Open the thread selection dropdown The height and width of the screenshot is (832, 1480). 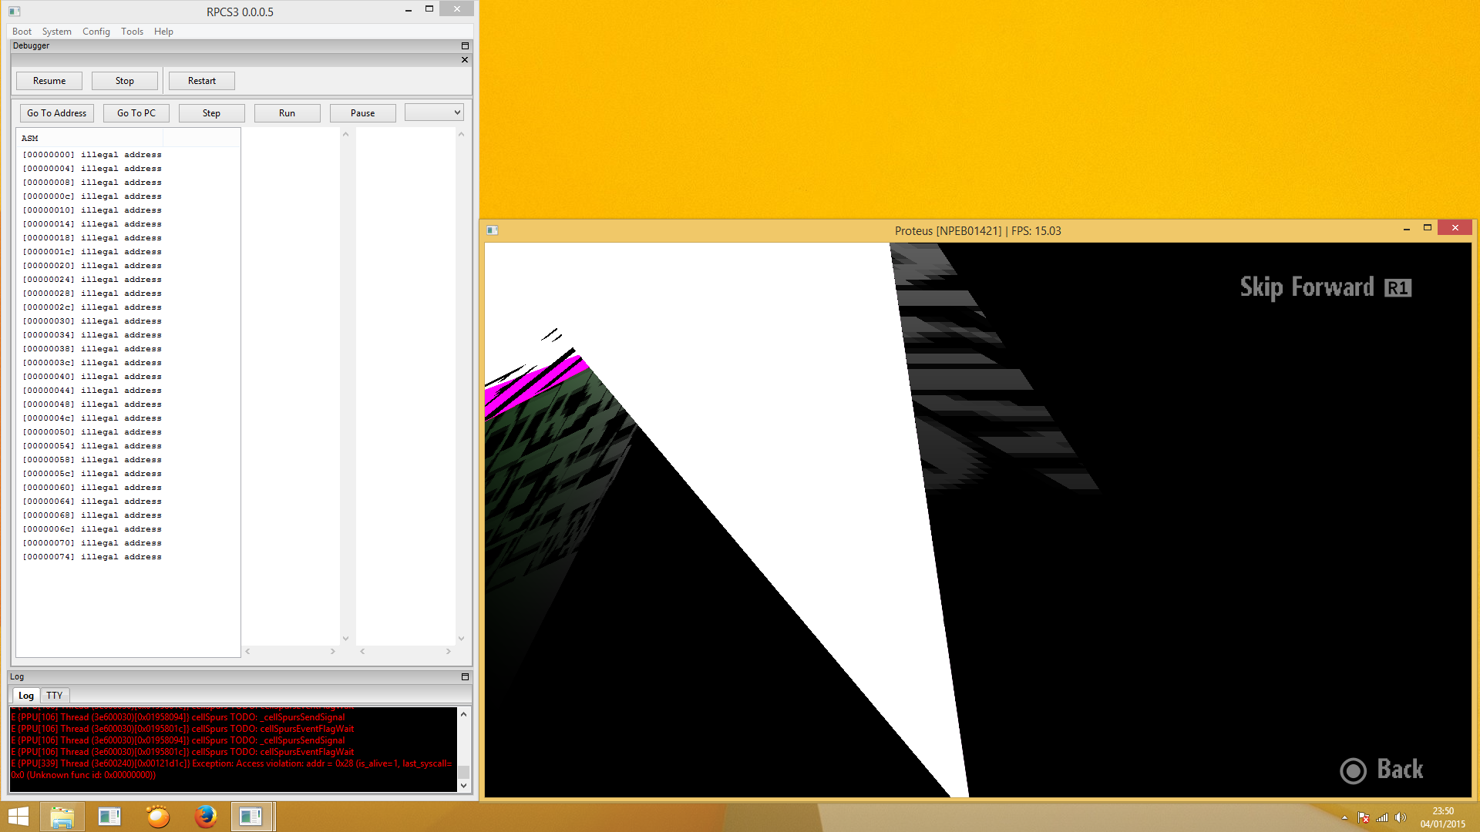click(x=434, y=112)
